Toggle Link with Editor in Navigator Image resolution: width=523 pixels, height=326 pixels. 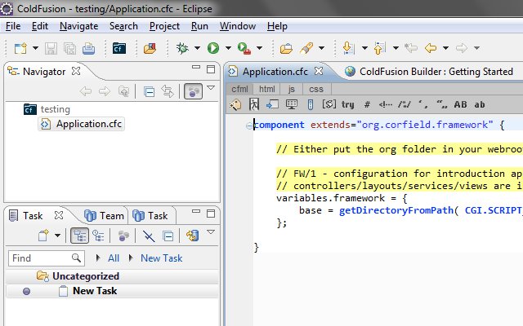pyautogui.click(x=167, y=91)
